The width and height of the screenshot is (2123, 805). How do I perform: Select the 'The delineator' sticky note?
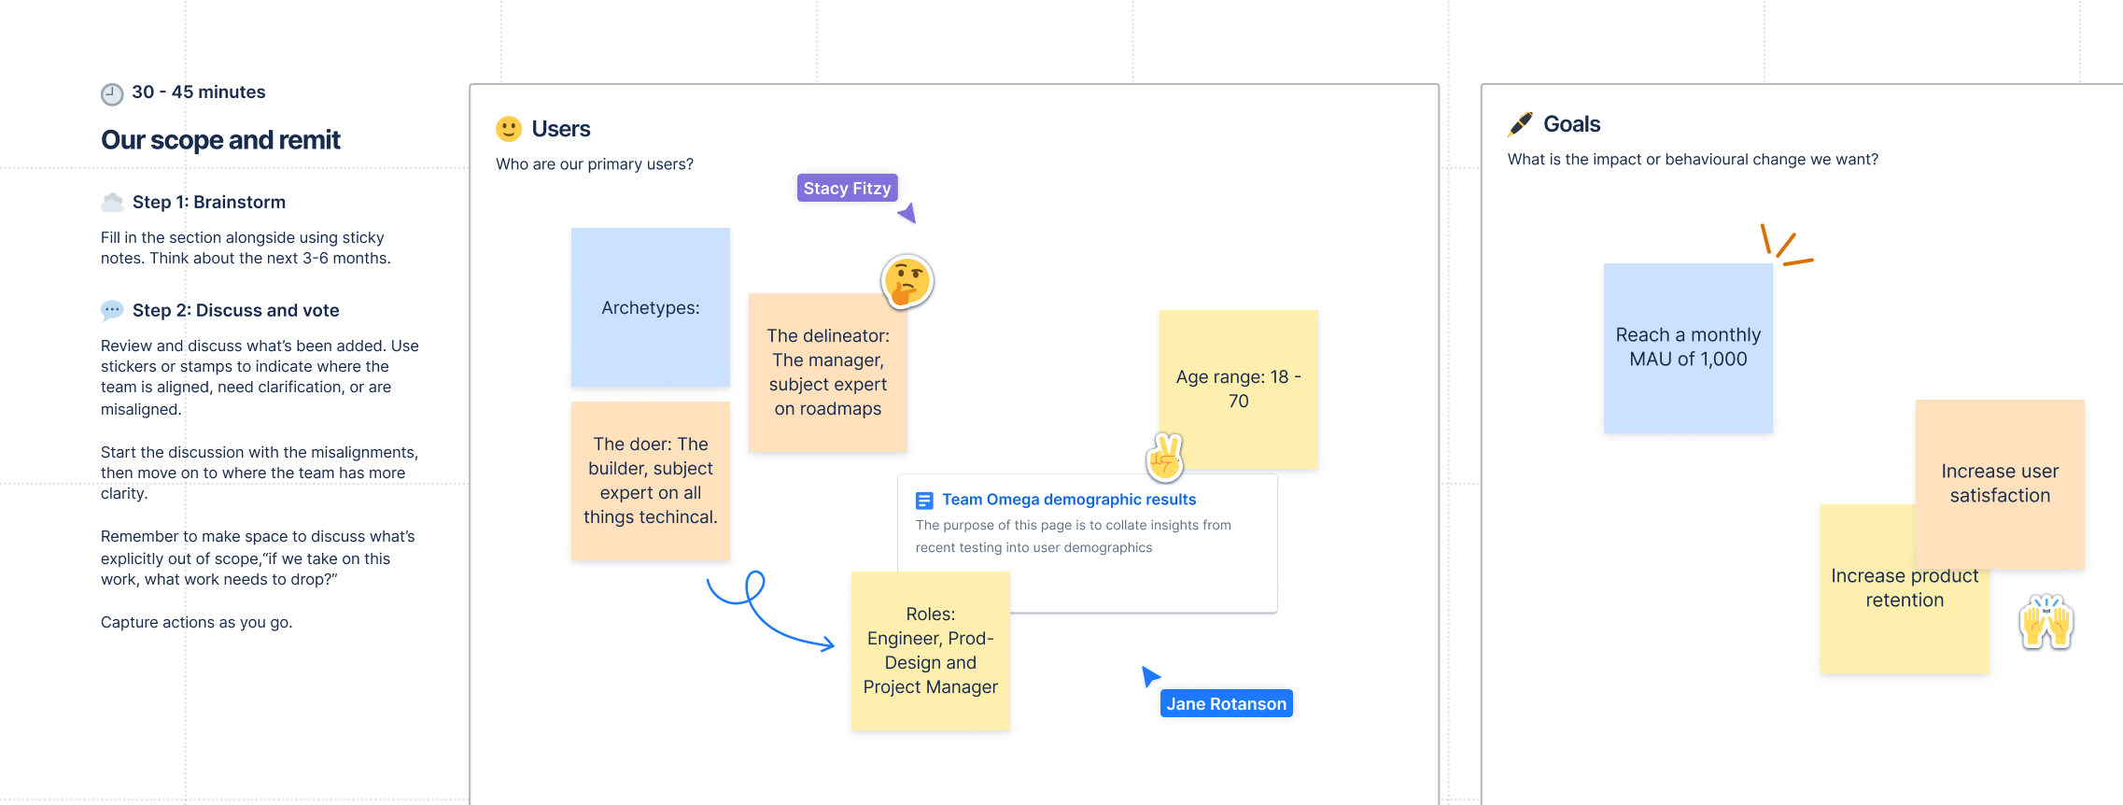[827, 374]
